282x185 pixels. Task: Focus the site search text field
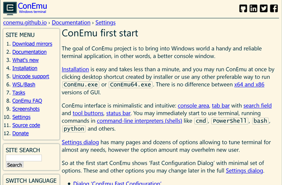[x=23, y=158]
